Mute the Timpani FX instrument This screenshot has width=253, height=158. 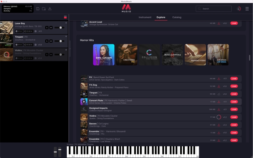click(x=51, y=41)
